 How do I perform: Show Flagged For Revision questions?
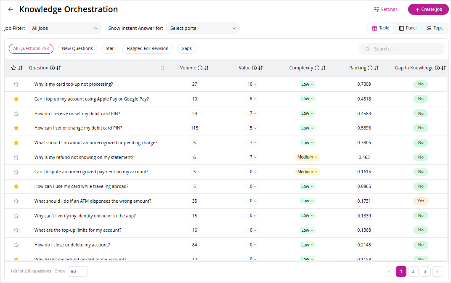tap(148, 49)
